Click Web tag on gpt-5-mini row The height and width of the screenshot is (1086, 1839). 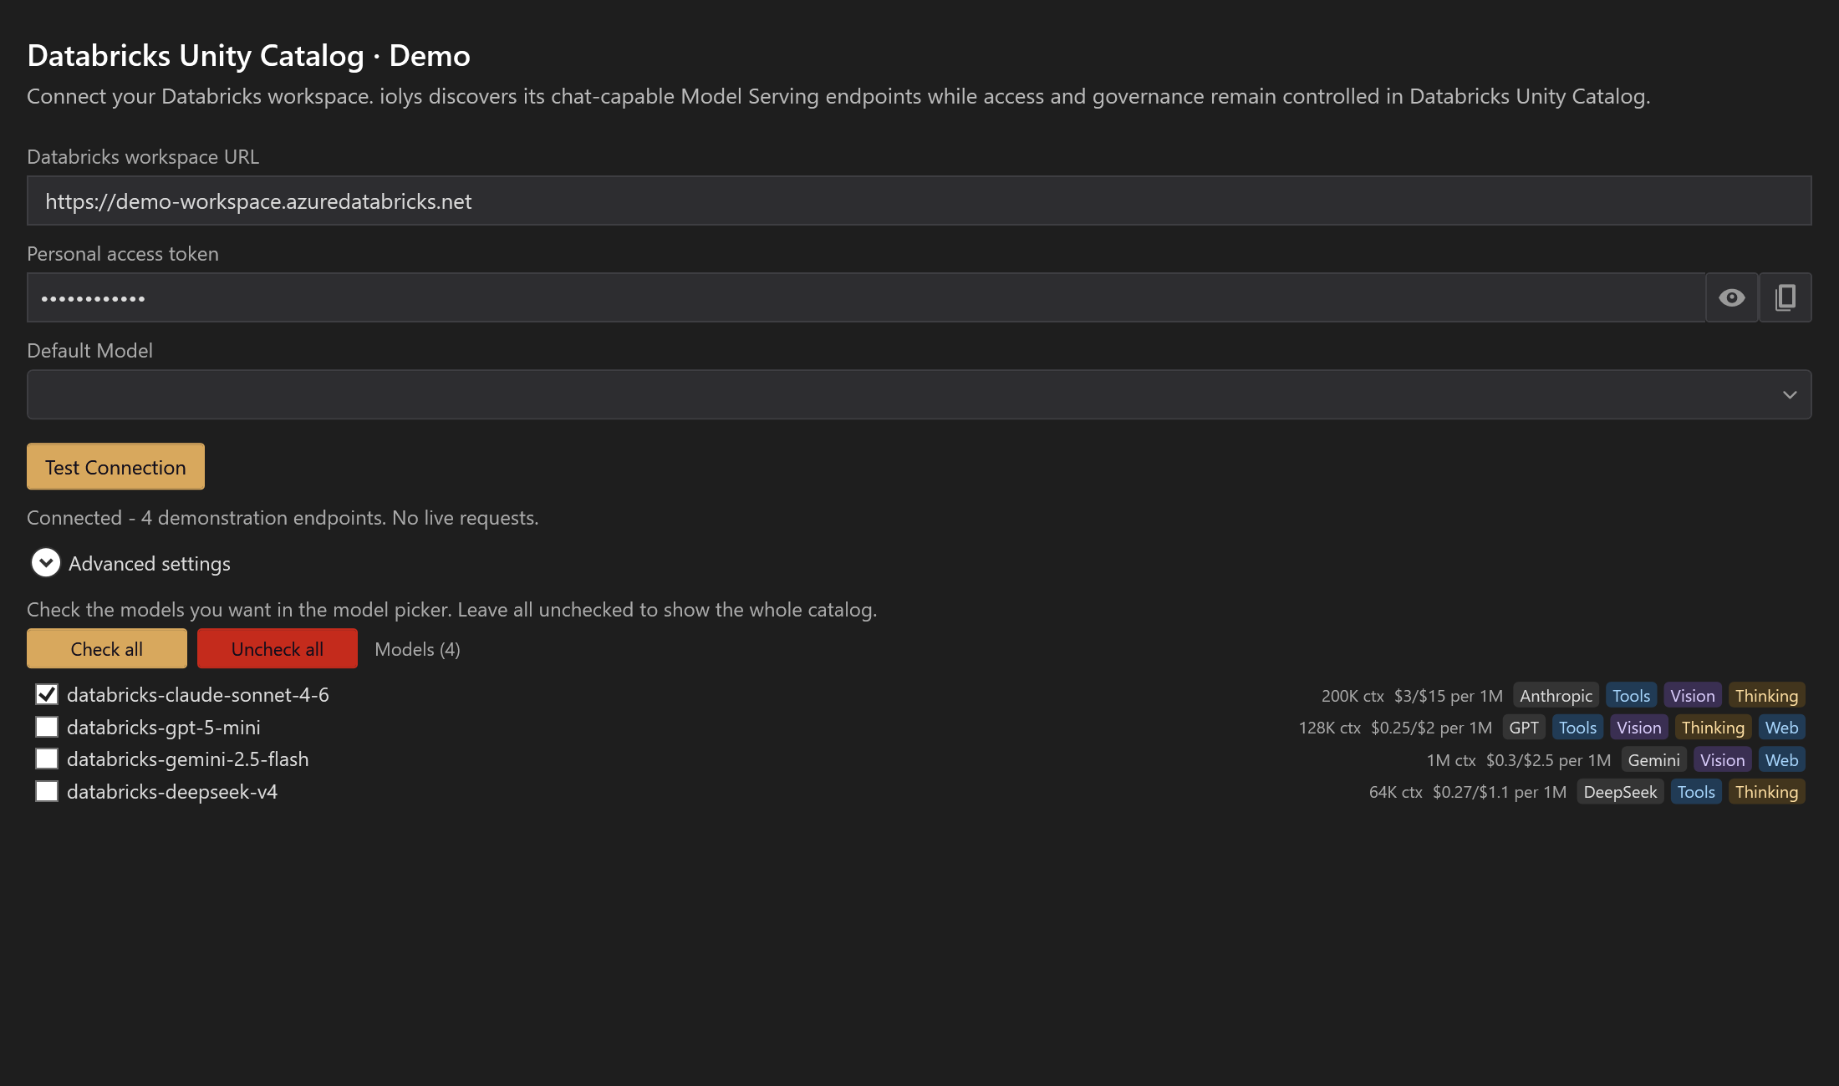point(1781,728)
